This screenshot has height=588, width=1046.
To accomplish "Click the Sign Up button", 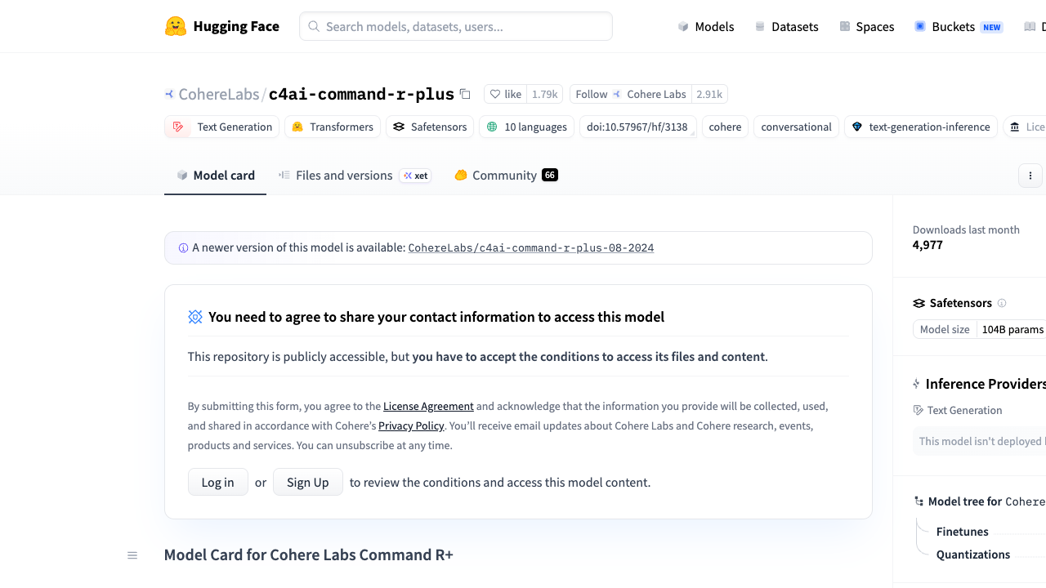I will click(308, 482).
